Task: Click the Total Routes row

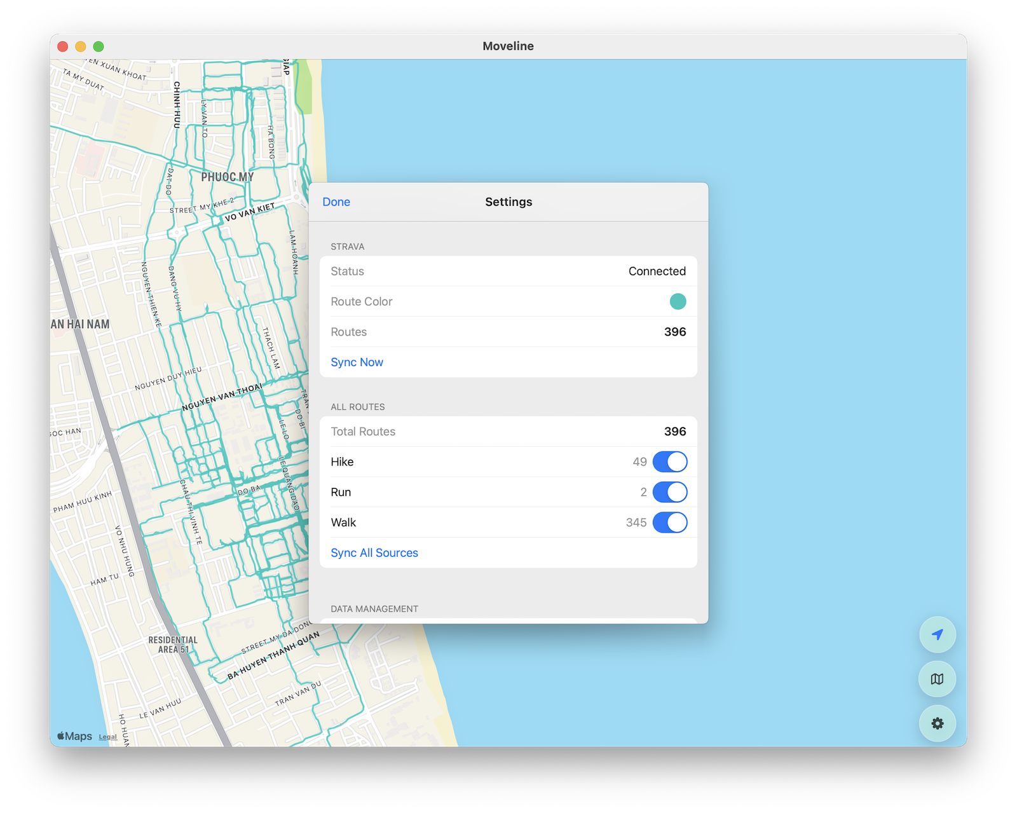Action: pos(508,432)
